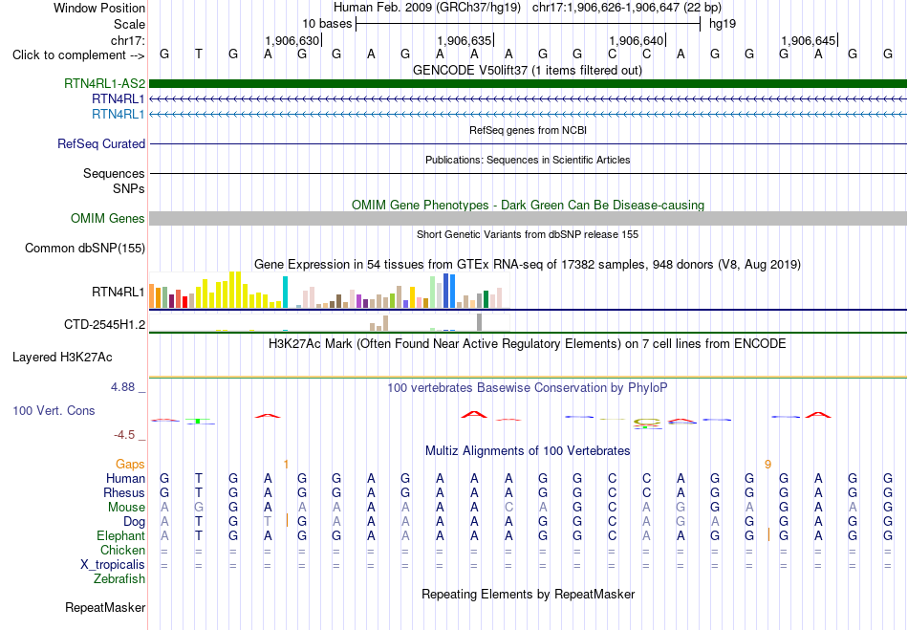Click RTN4RL1 label beside the expression chart

[x=119, y=292]
